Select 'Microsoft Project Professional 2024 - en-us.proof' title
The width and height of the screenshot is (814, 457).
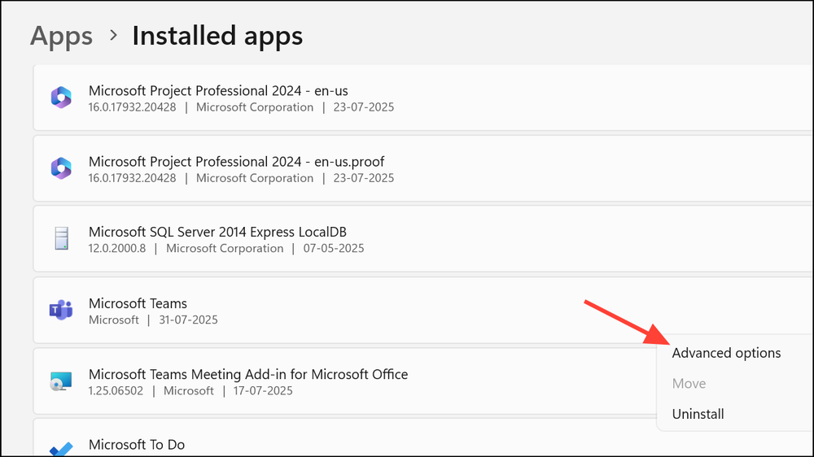tap(237, 162)
